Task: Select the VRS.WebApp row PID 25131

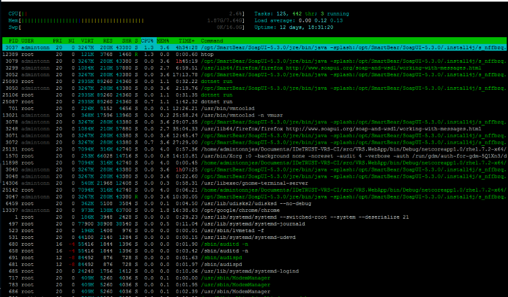Action: [254, 149]
